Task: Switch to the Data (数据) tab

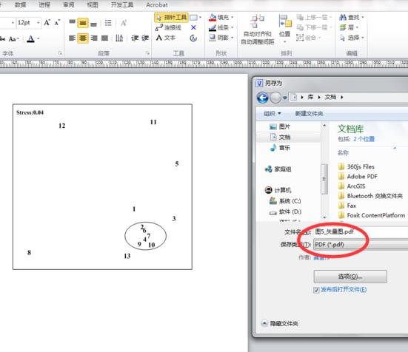Action: [x=20, y=4]
